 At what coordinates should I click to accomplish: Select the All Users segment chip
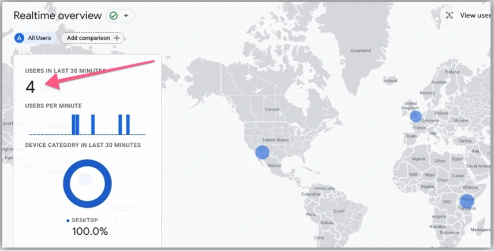click(x=35, y=38)
